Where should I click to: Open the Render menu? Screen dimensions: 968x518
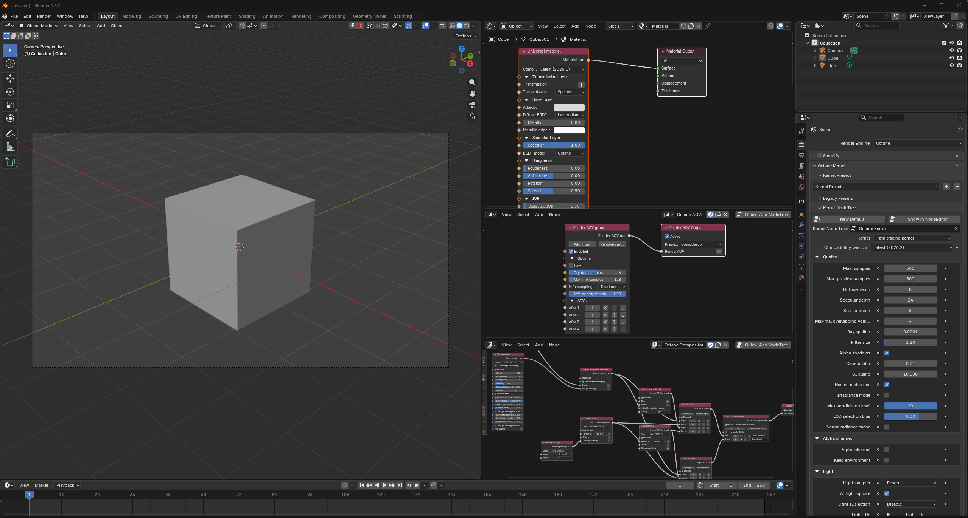(44, 16)
